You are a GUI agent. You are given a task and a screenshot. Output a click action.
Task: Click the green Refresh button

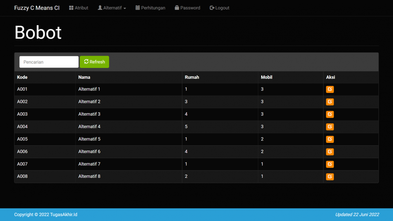(94, 62)
